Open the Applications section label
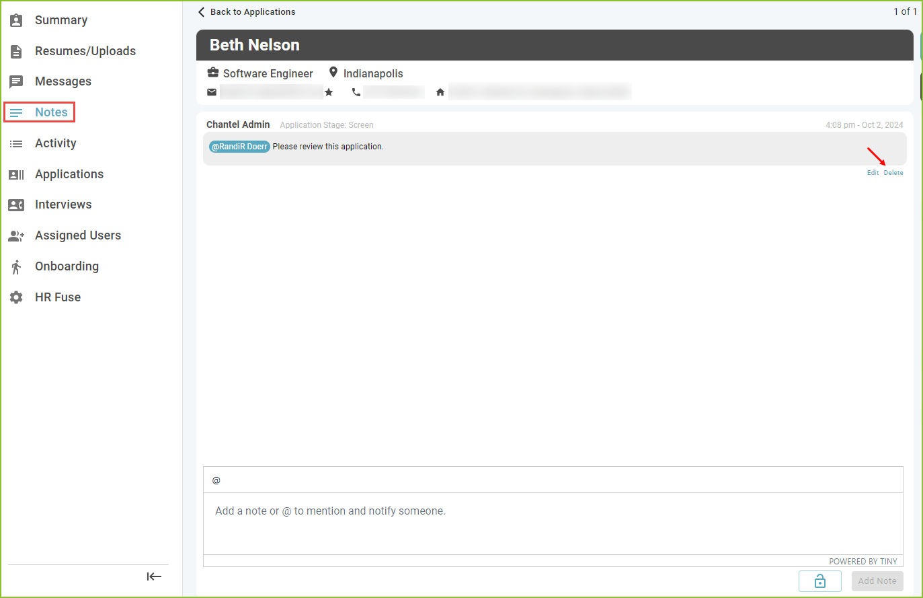 pyautogui.click(x=69, y=174)
